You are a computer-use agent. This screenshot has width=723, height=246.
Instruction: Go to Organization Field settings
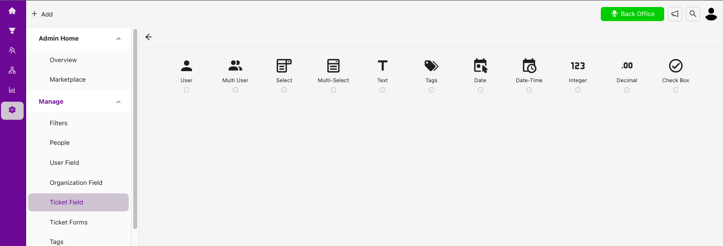(x=76, y=183)
